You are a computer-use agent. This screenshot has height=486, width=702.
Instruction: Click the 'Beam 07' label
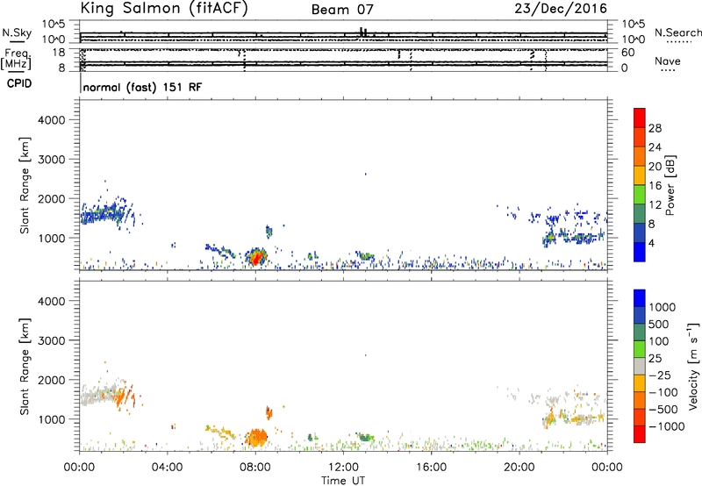click(x=342, y=10)
